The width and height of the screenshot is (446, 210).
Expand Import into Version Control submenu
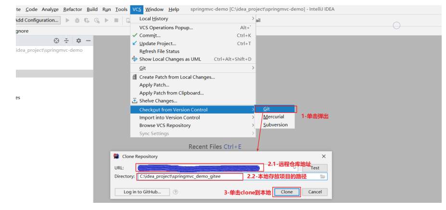pyautogui.click(x=253, y=117)
